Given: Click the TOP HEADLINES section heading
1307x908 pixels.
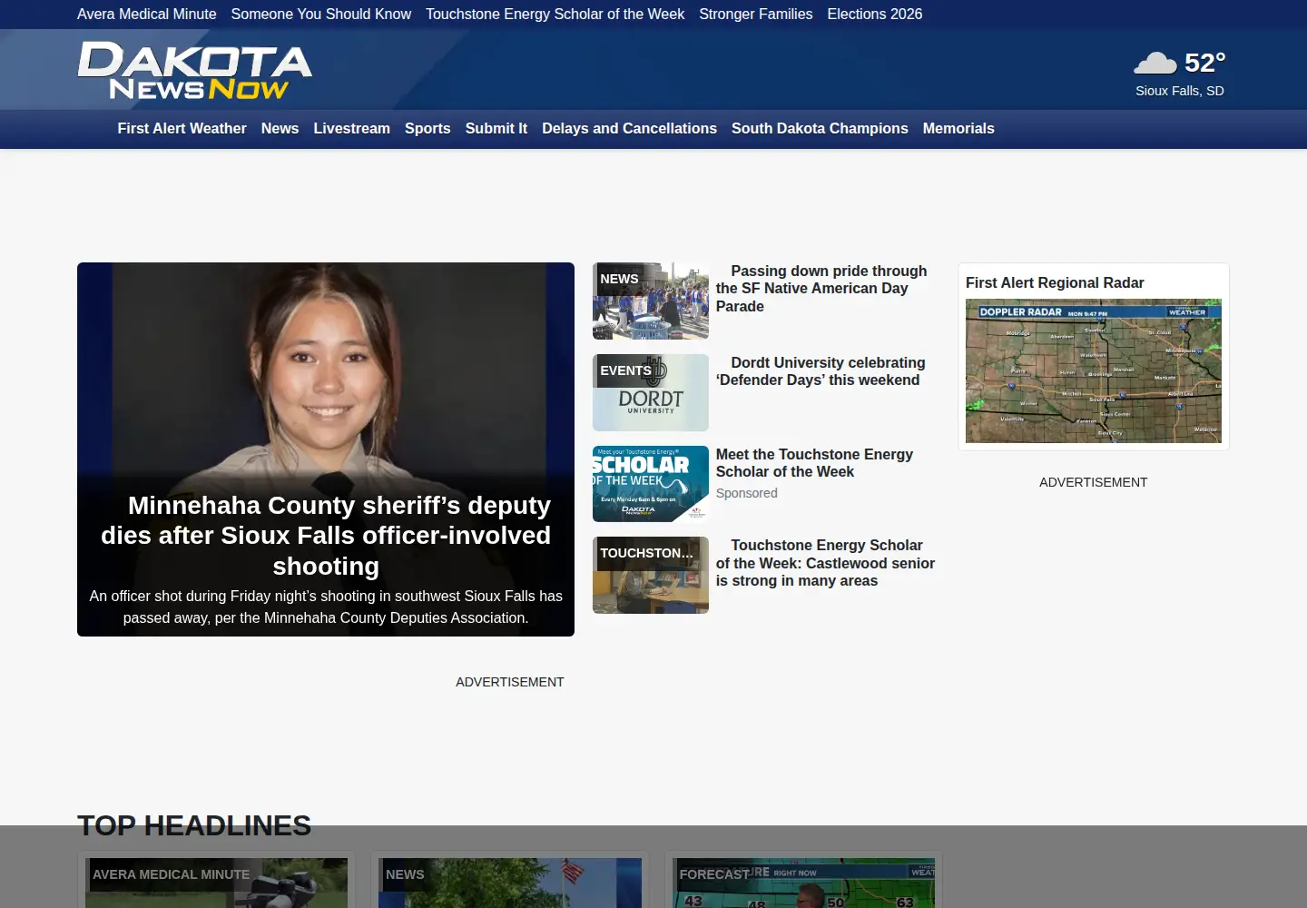Looking at the screenshot, I should pos(194,825).
